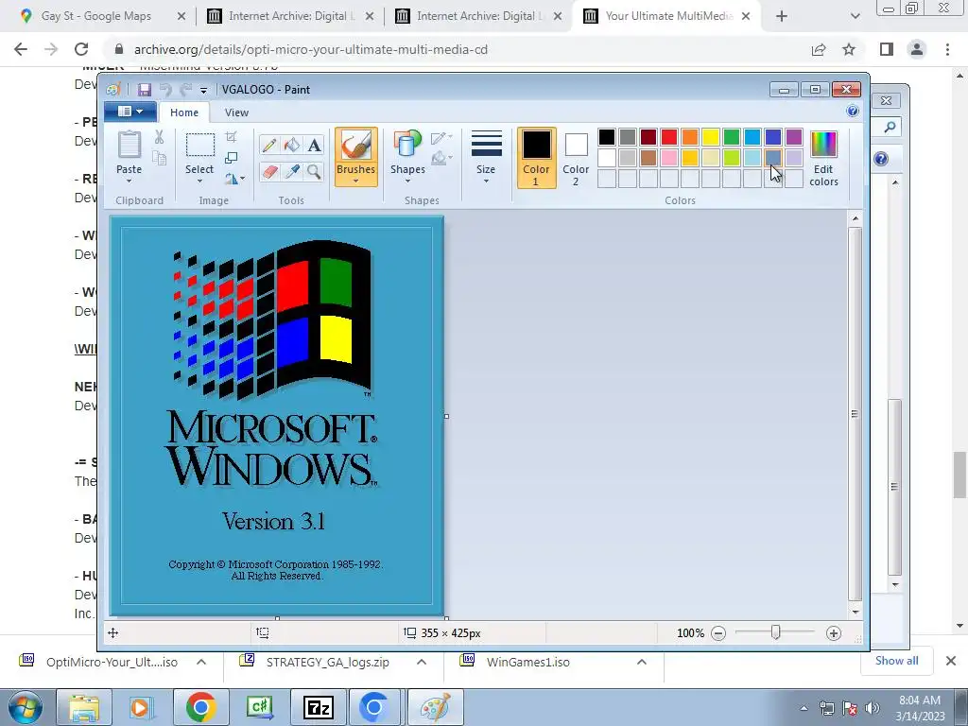The height and width of the screenshot is (726, 968).
Task: Click the zoom slider handle
Action: pos(775,632)
